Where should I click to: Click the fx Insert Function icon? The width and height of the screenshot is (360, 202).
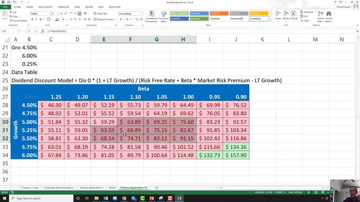pos(43,31)
